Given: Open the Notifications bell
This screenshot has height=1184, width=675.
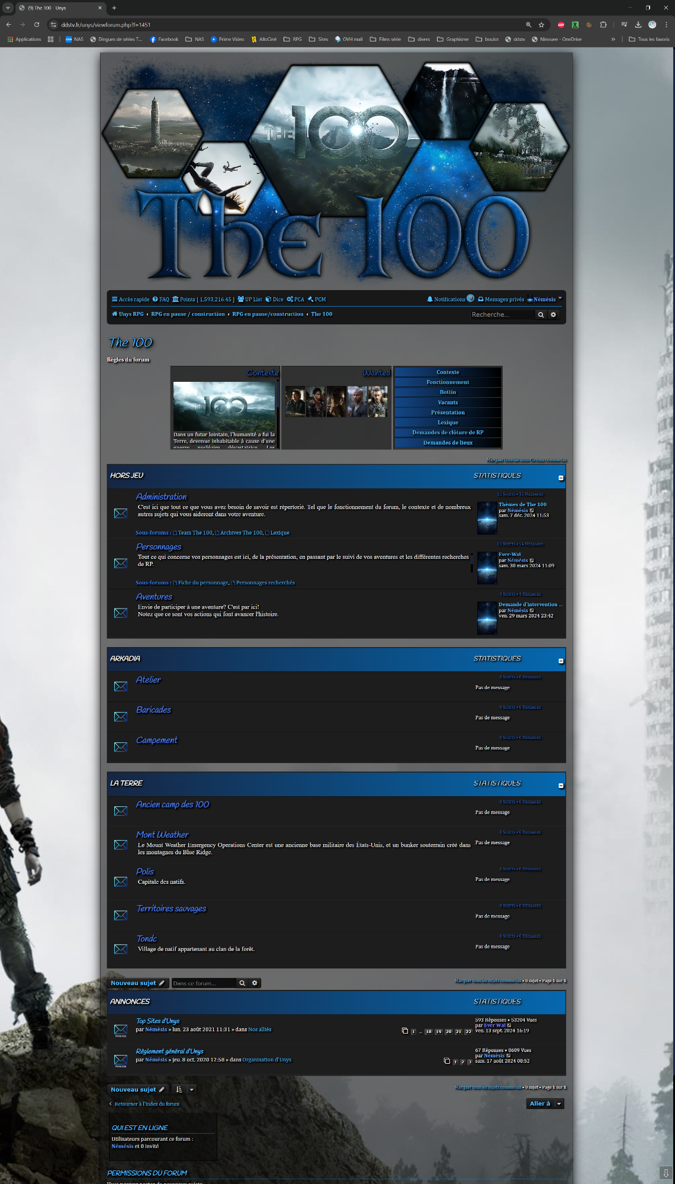Looking at the screenshot, I should [x=446, y=300].
